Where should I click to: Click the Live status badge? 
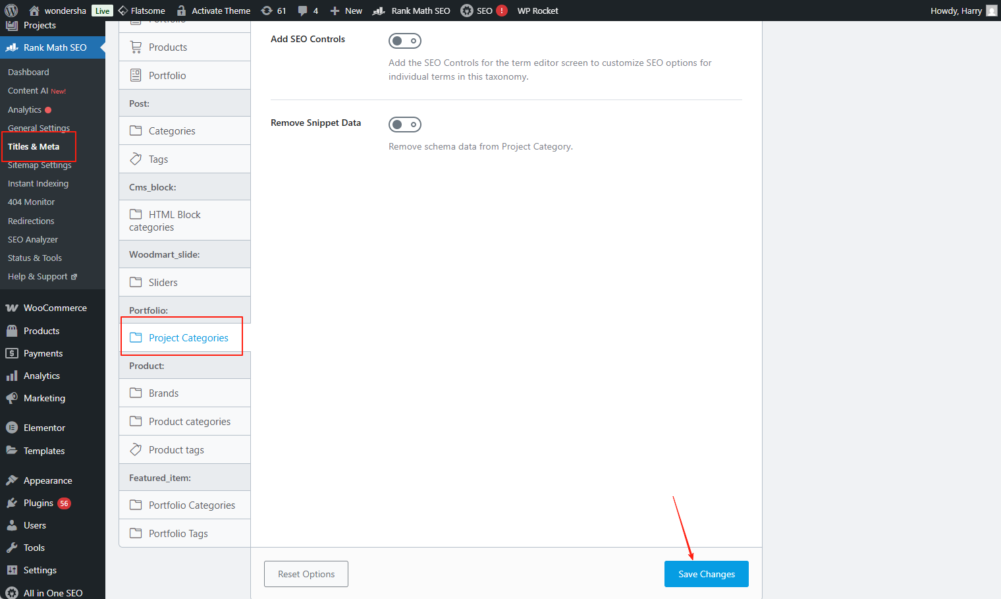point(102,11)
